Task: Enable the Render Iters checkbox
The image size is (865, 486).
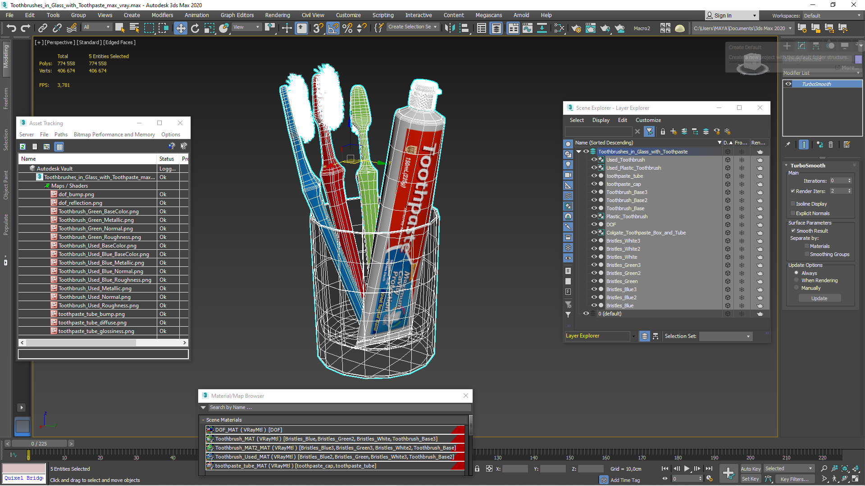Action: click(x=792, y=191)
